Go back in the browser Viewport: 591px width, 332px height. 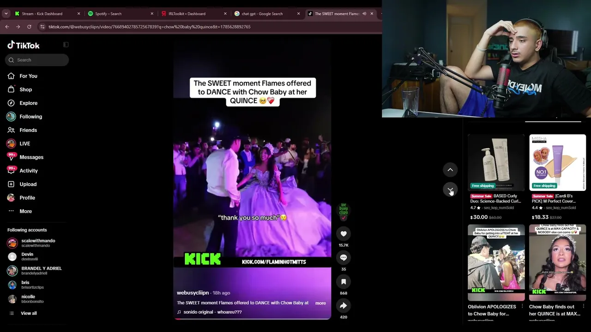pos(7,27)
